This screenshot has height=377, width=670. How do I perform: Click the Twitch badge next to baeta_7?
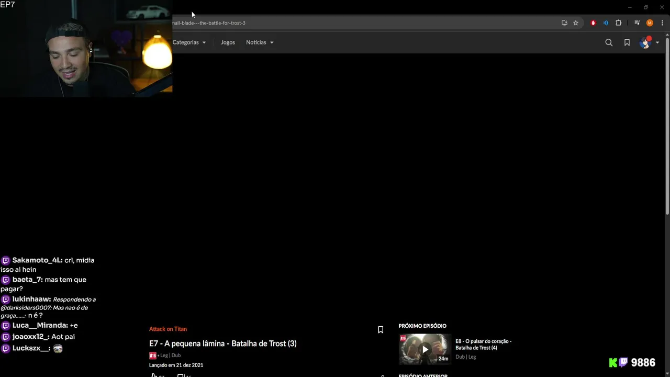tap(5, 280)
